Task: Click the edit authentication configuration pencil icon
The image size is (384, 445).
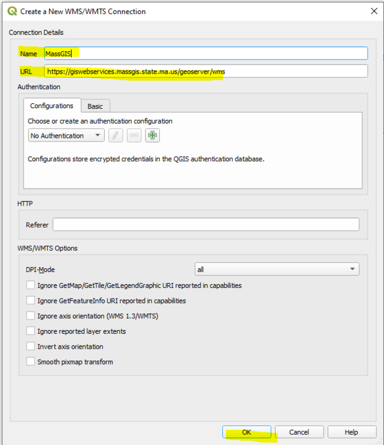Action: [x=115, y=135]
